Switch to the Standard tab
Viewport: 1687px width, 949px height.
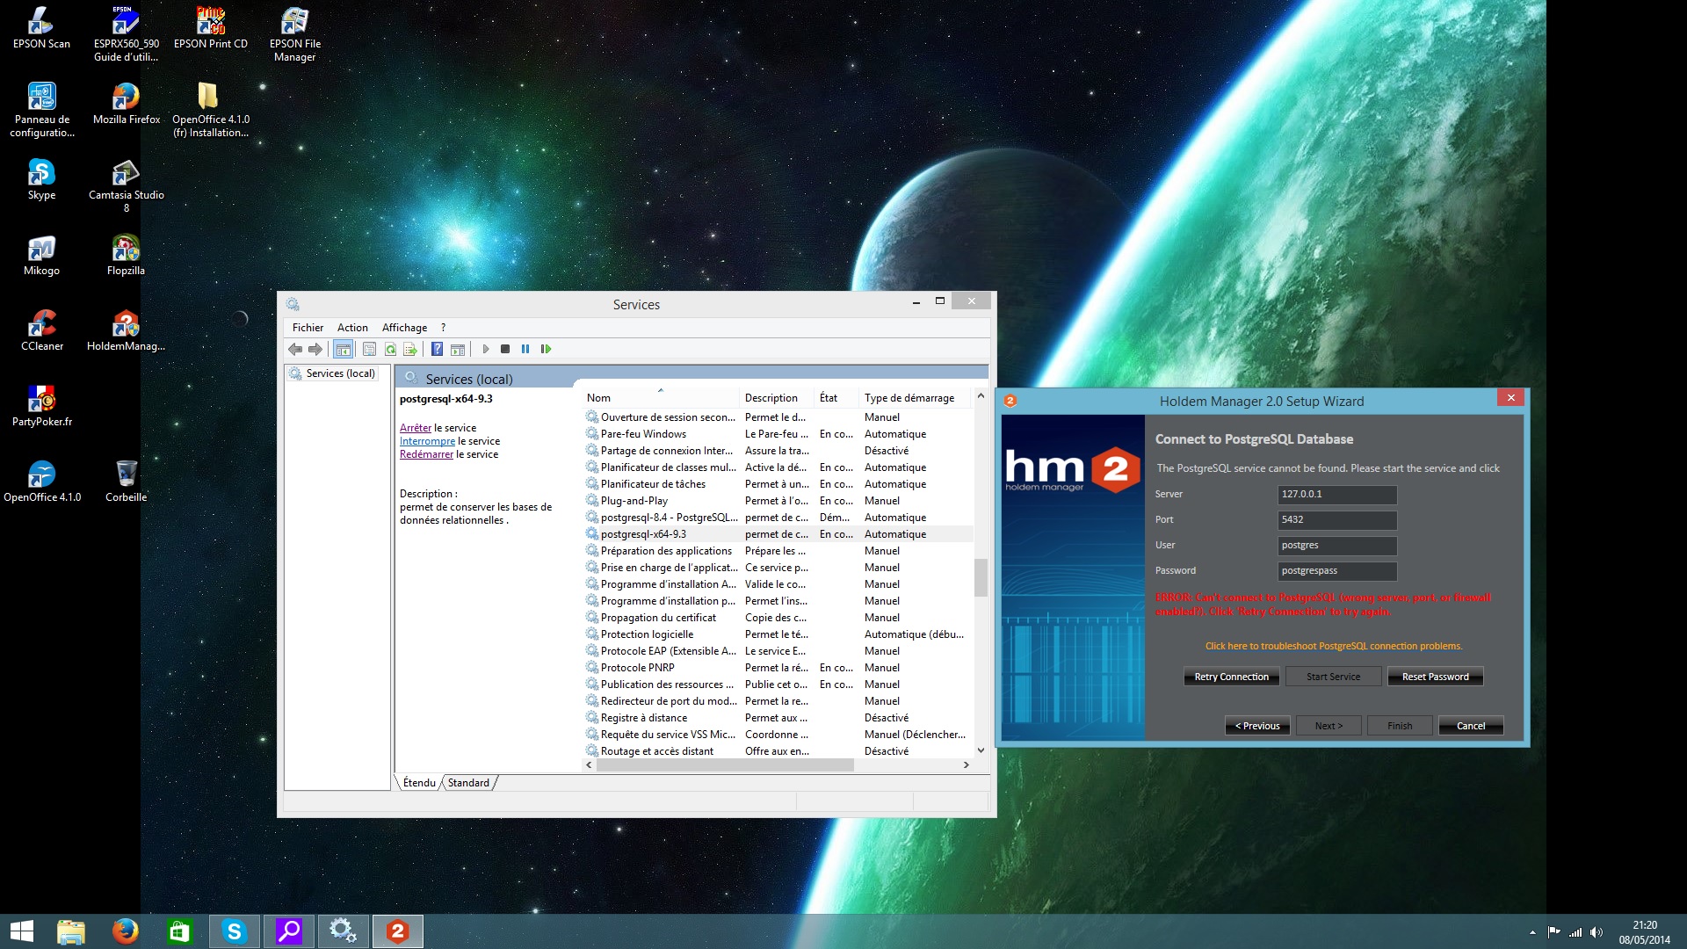(468, 783)
